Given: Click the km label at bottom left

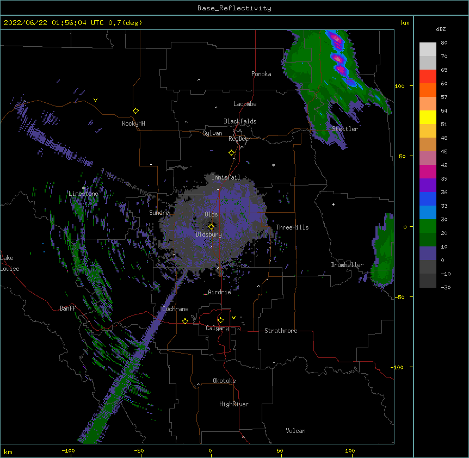Looking at the screenshot, I should click(x=8, y=452).
